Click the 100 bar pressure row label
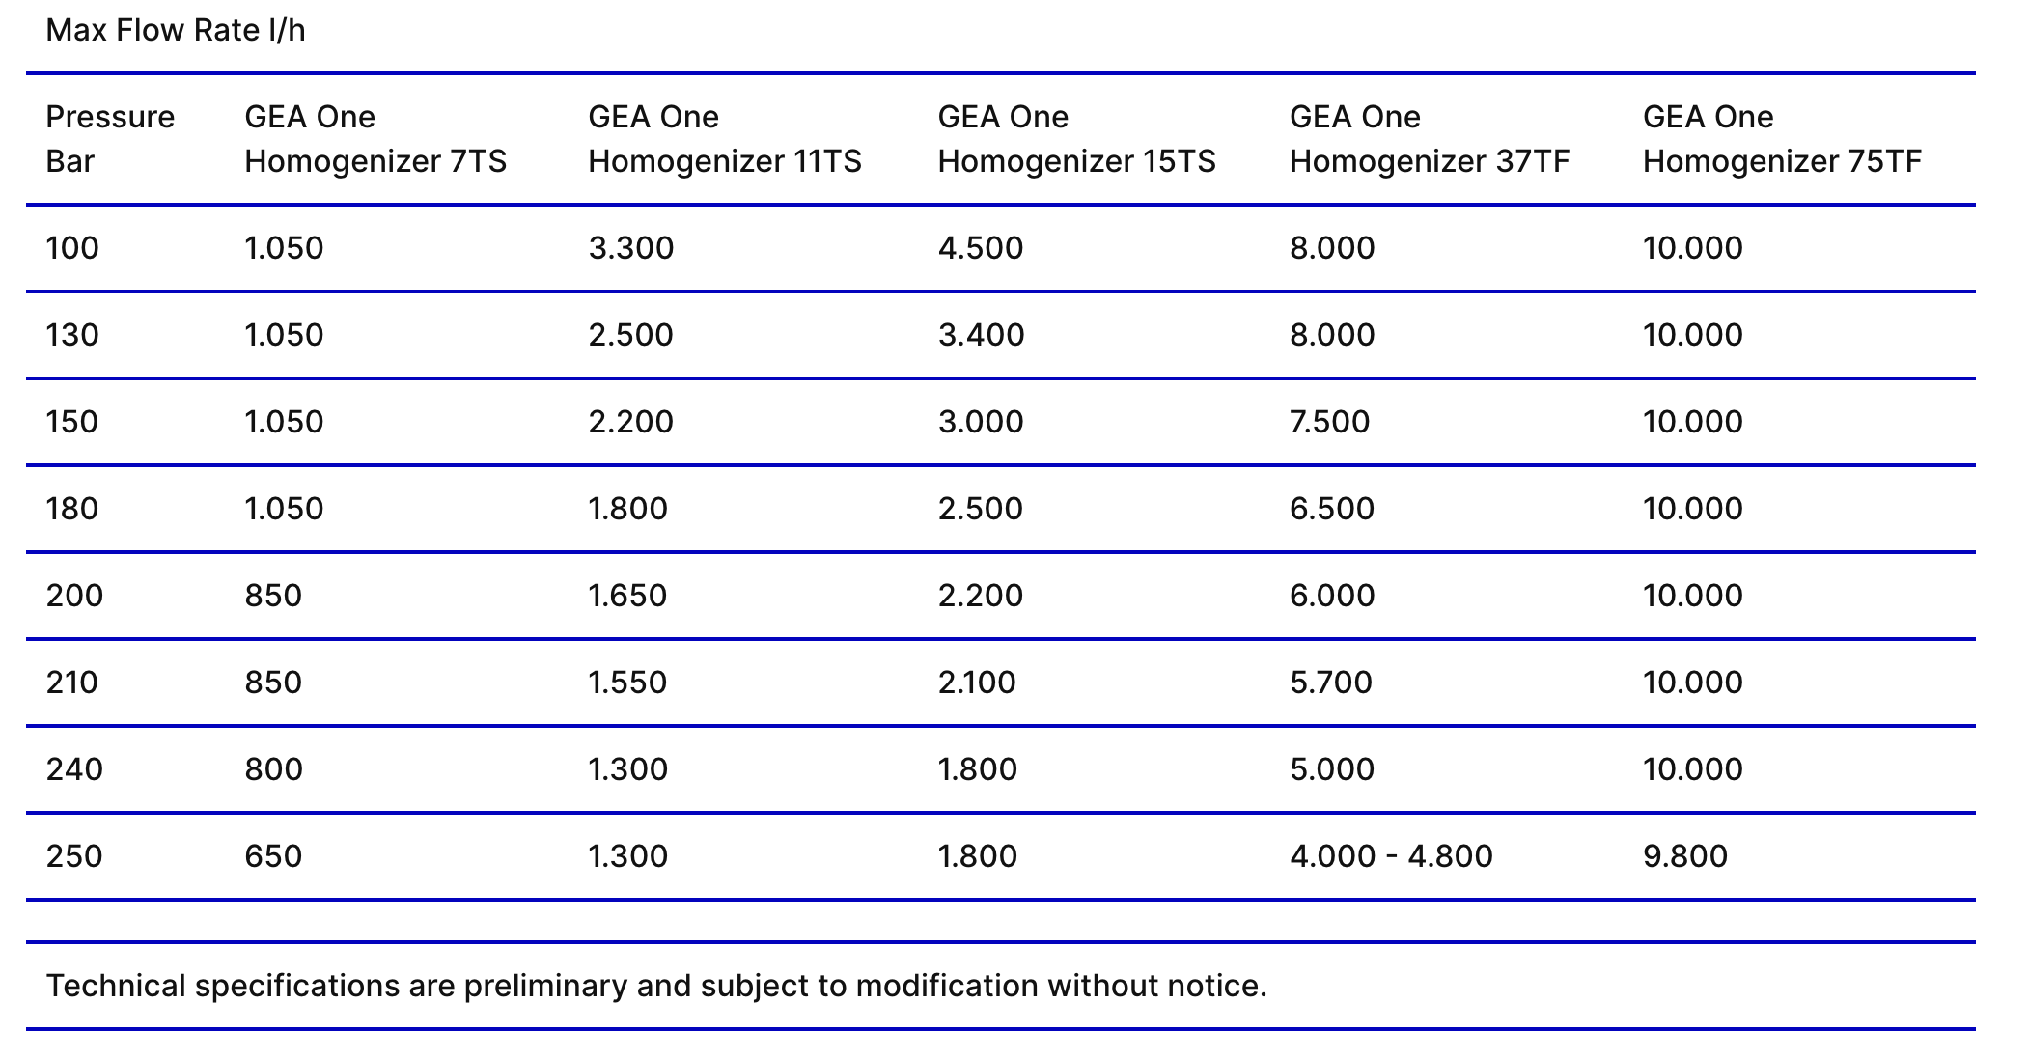 [x=72, y=248]
